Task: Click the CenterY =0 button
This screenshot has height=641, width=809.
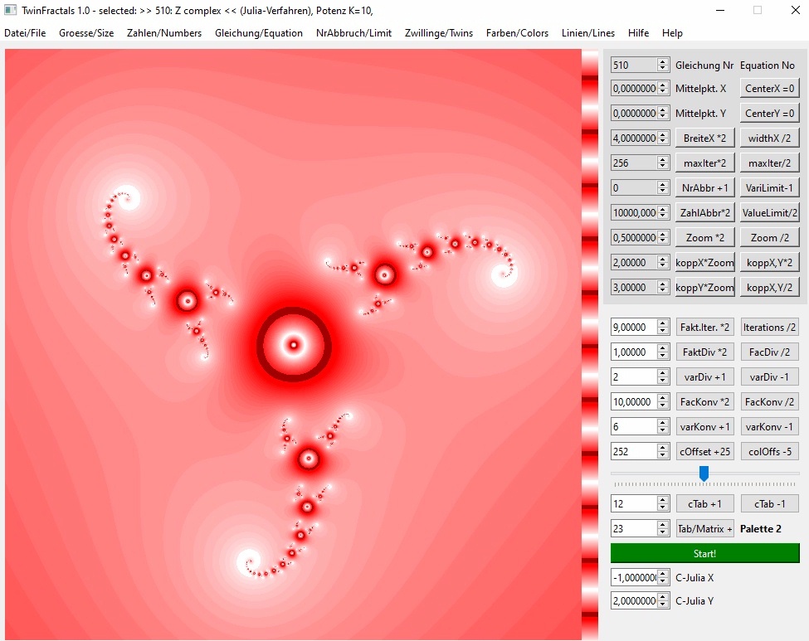Action: point(769,113)
